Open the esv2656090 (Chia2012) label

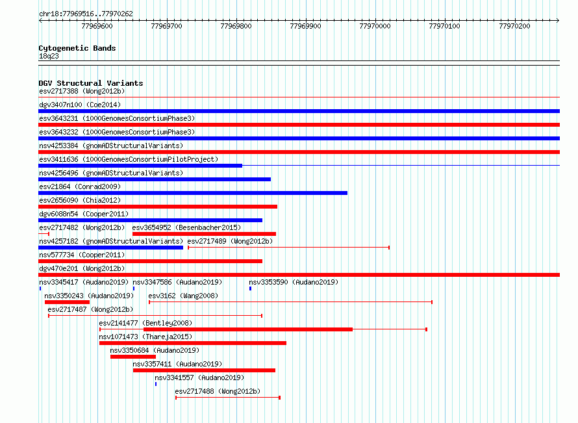point(80,200)
